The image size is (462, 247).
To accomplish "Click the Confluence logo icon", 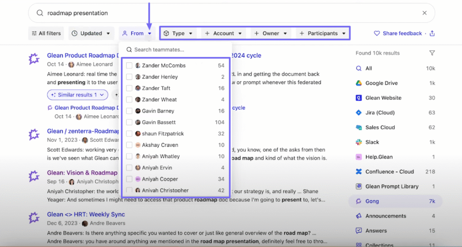I will pyautogui.click(x=359, y=172).
